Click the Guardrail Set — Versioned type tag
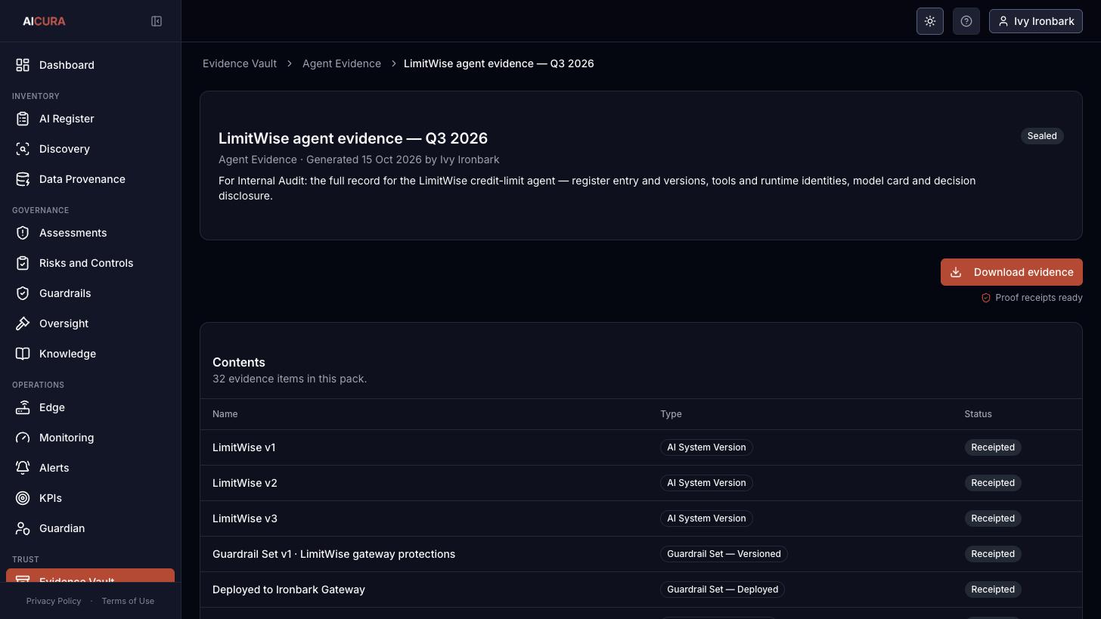The image size is (1101, 619). (724, 554)
